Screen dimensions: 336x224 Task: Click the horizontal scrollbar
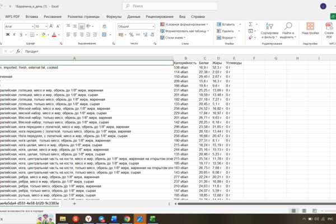pyautogui.click(x=256, y=204)
